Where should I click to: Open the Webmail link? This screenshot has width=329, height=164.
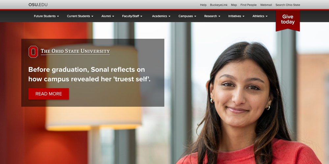coord(266,5)
